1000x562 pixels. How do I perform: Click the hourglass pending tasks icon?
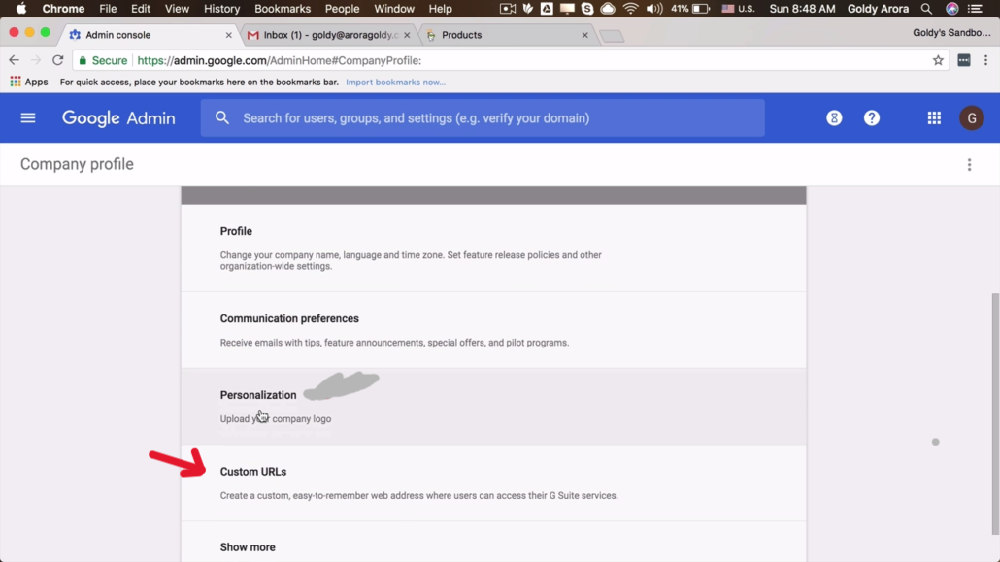833,117
